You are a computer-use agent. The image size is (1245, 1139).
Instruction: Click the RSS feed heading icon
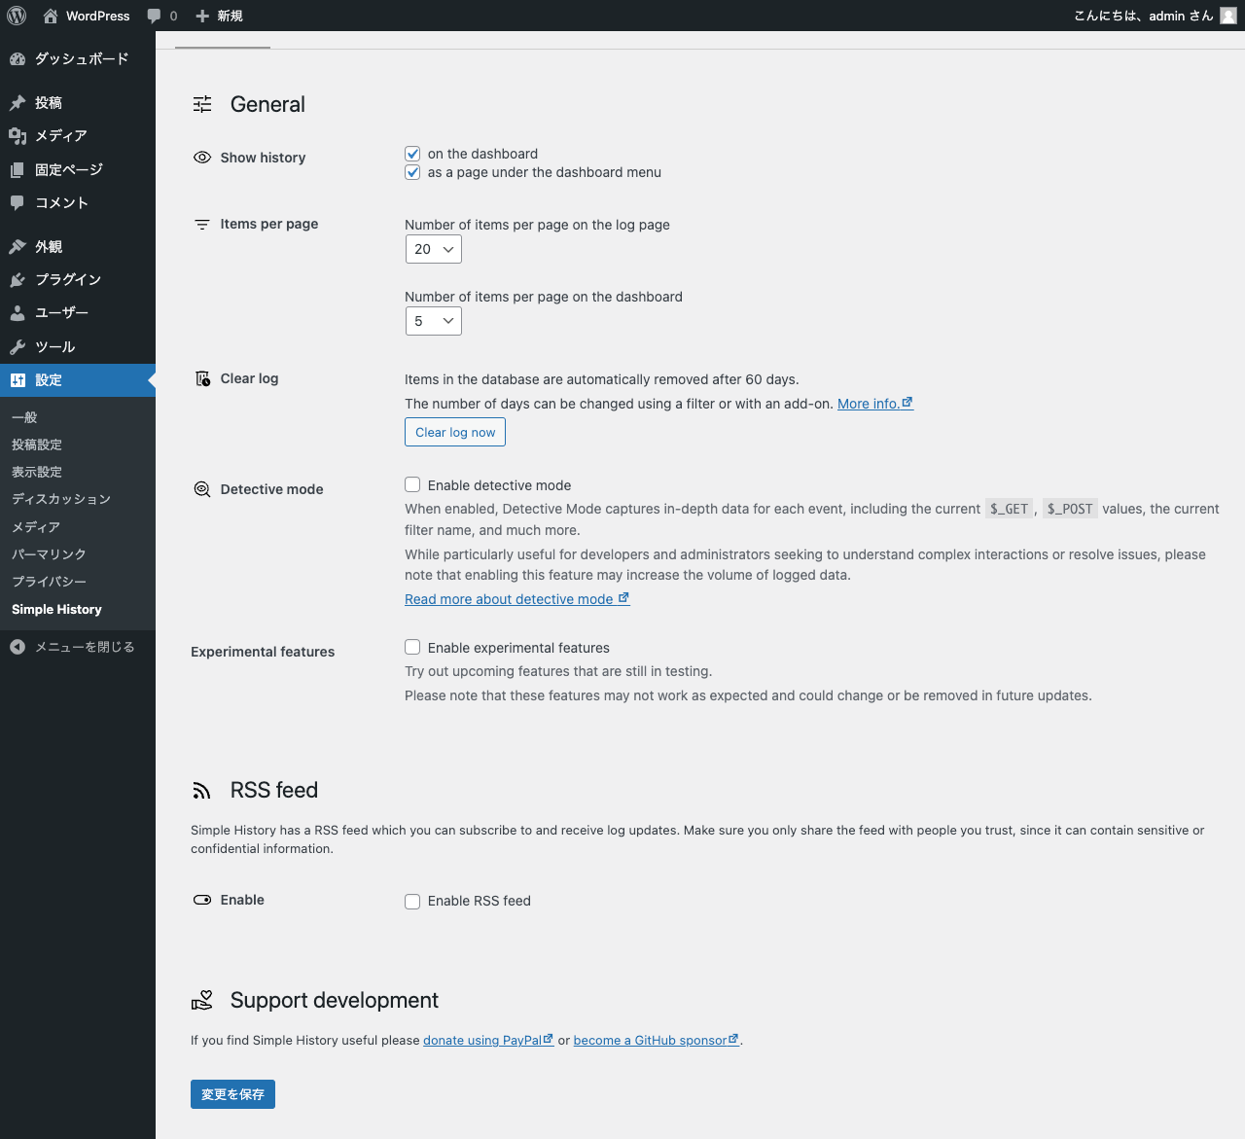pos(201,791)
